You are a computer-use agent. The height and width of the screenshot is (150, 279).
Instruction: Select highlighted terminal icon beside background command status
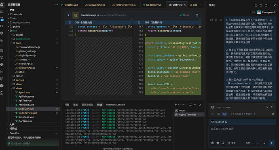(224, 114)
